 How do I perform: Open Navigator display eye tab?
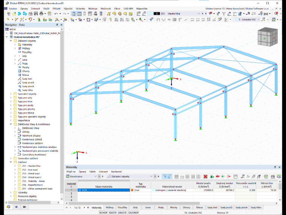click(x=17, y=207)
